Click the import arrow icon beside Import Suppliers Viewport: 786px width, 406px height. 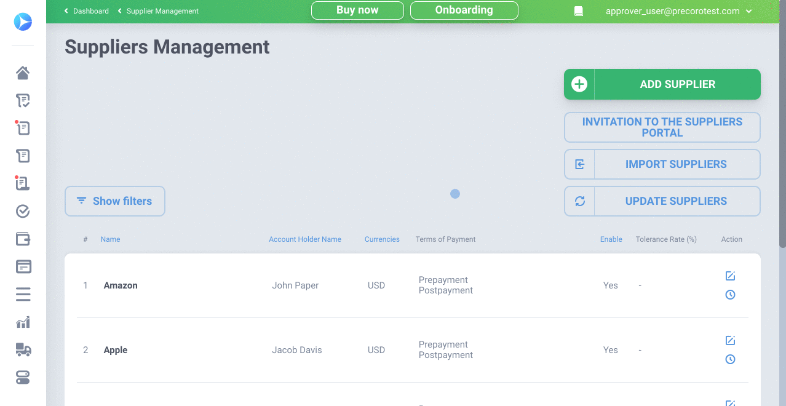[579, 164]
